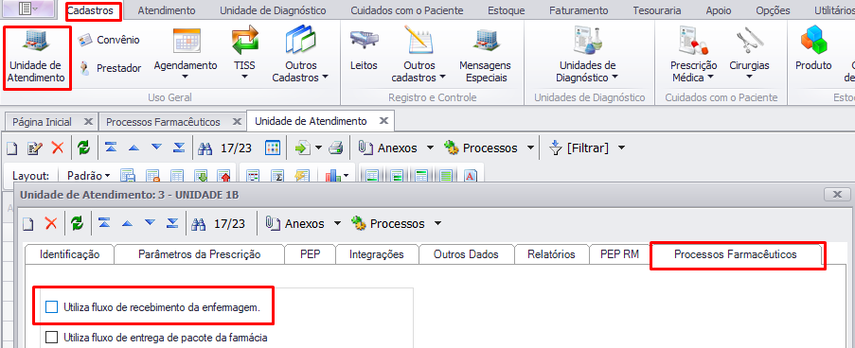Go to previous record in upper toolbar

(x=134, y=148)
